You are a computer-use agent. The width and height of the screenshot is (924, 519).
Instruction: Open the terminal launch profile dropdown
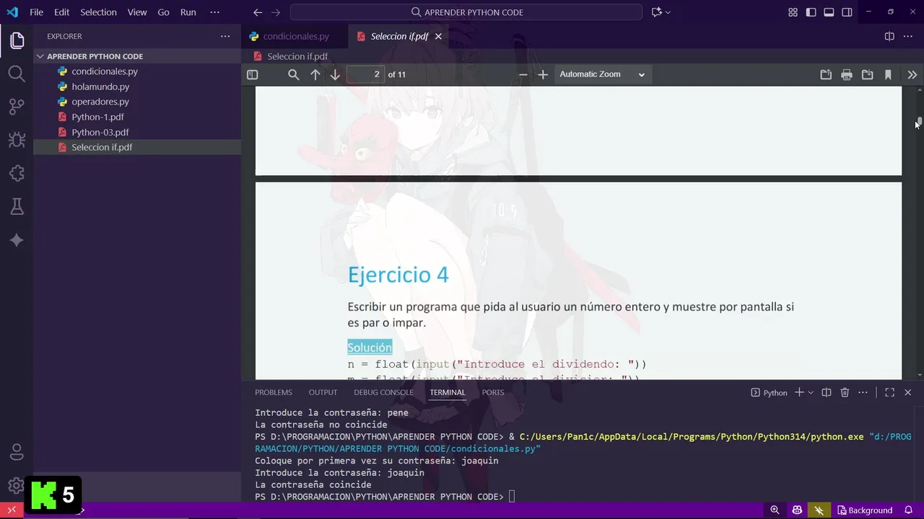point(811,392)
